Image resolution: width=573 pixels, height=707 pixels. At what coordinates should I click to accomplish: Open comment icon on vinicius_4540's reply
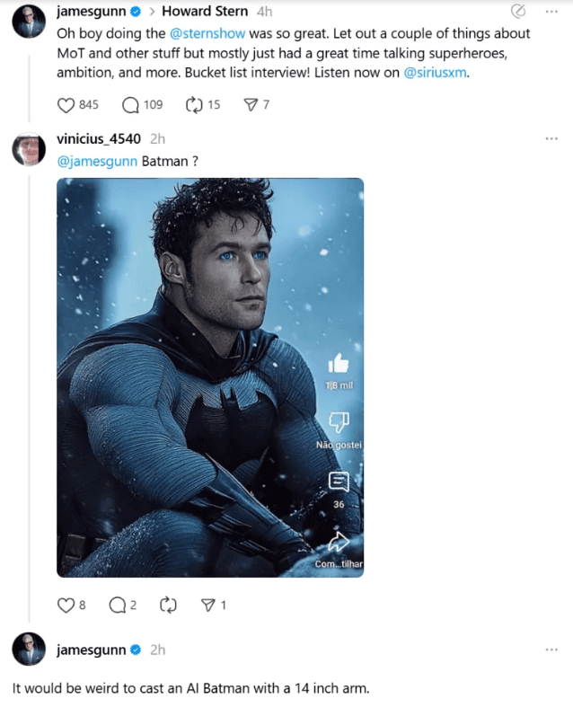tap(118, 605)
